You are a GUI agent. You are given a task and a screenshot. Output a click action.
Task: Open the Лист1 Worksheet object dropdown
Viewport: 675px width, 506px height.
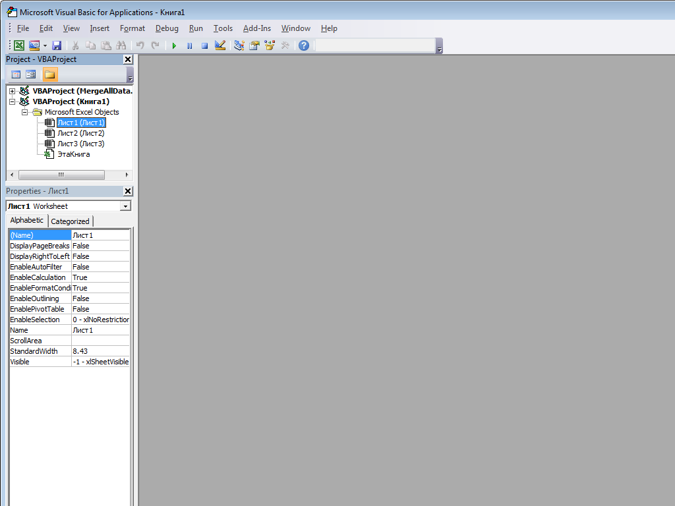coord(125,206)
